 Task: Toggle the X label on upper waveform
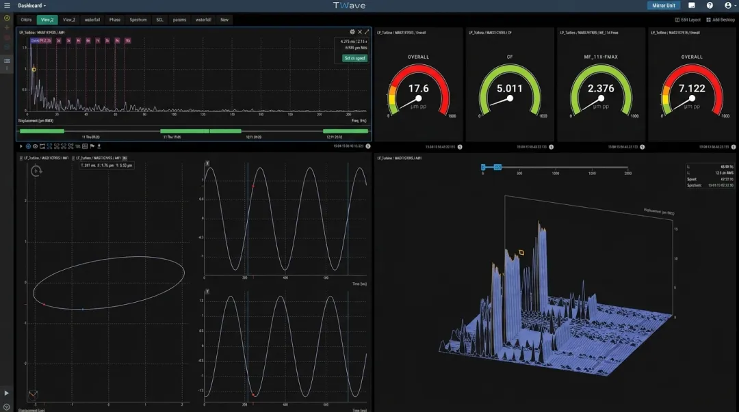(x=207, y=163)
